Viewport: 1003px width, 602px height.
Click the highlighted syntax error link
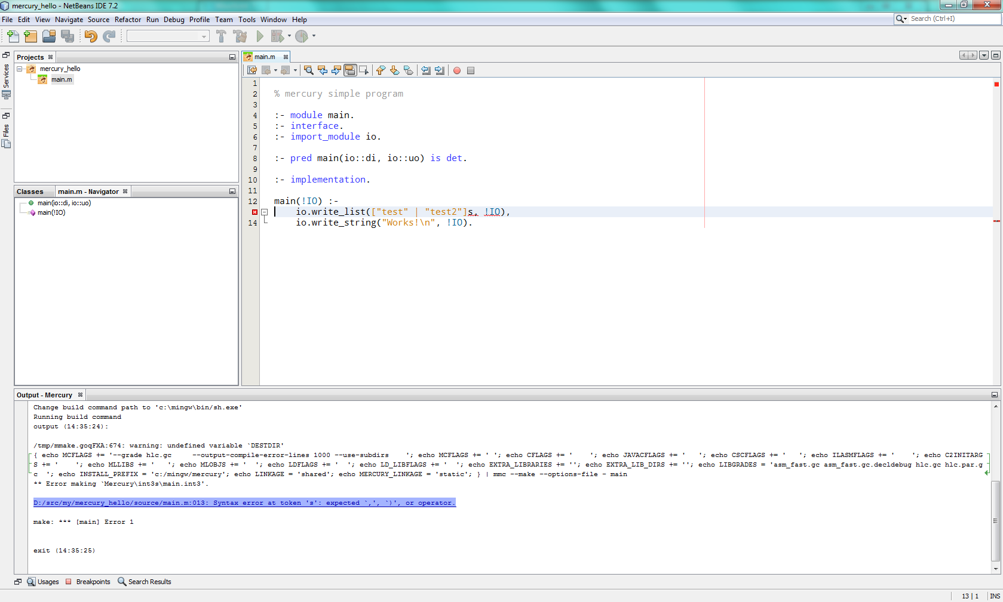(244, 503)
